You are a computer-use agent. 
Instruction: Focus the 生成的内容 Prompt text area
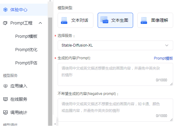point(115,74)
